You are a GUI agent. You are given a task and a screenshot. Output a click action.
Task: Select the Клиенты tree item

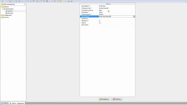click(x=10, y=11)
